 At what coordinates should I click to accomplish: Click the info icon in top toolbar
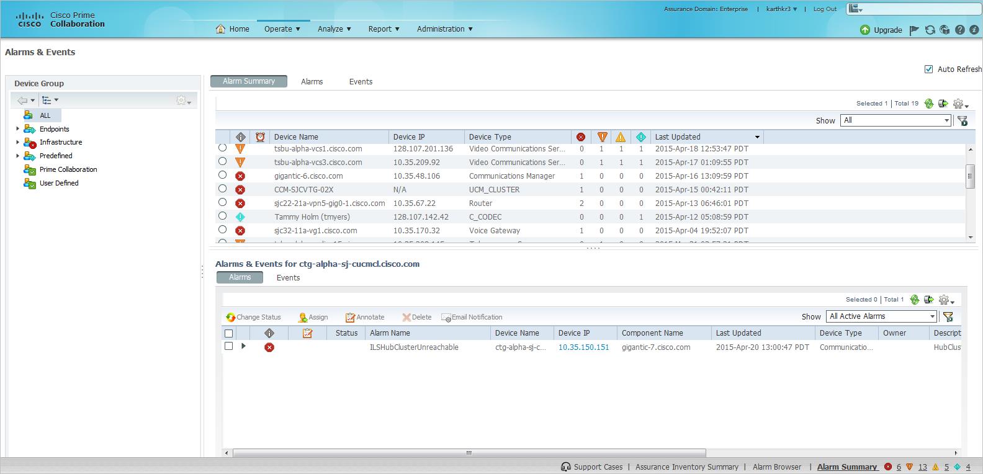974,30
